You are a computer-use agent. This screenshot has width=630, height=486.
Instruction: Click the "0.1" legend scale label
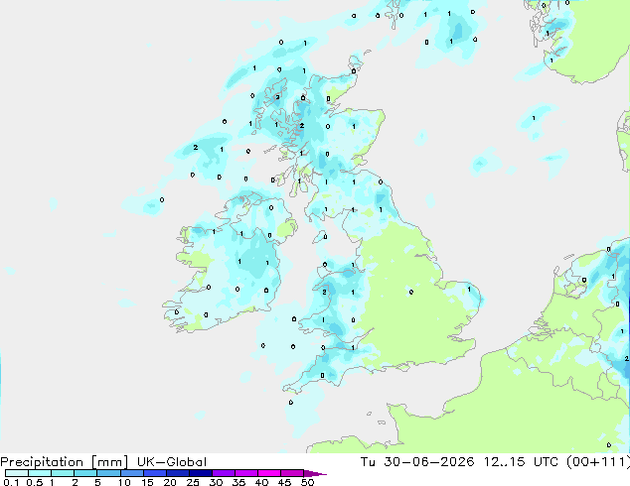(x=11, y=482)
